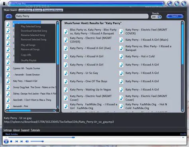189x147 pixels.
Task: Select playlist entry Sidney, George And Jackie - Papa Was
Action: pyautogui.click(x=35, y=94)
